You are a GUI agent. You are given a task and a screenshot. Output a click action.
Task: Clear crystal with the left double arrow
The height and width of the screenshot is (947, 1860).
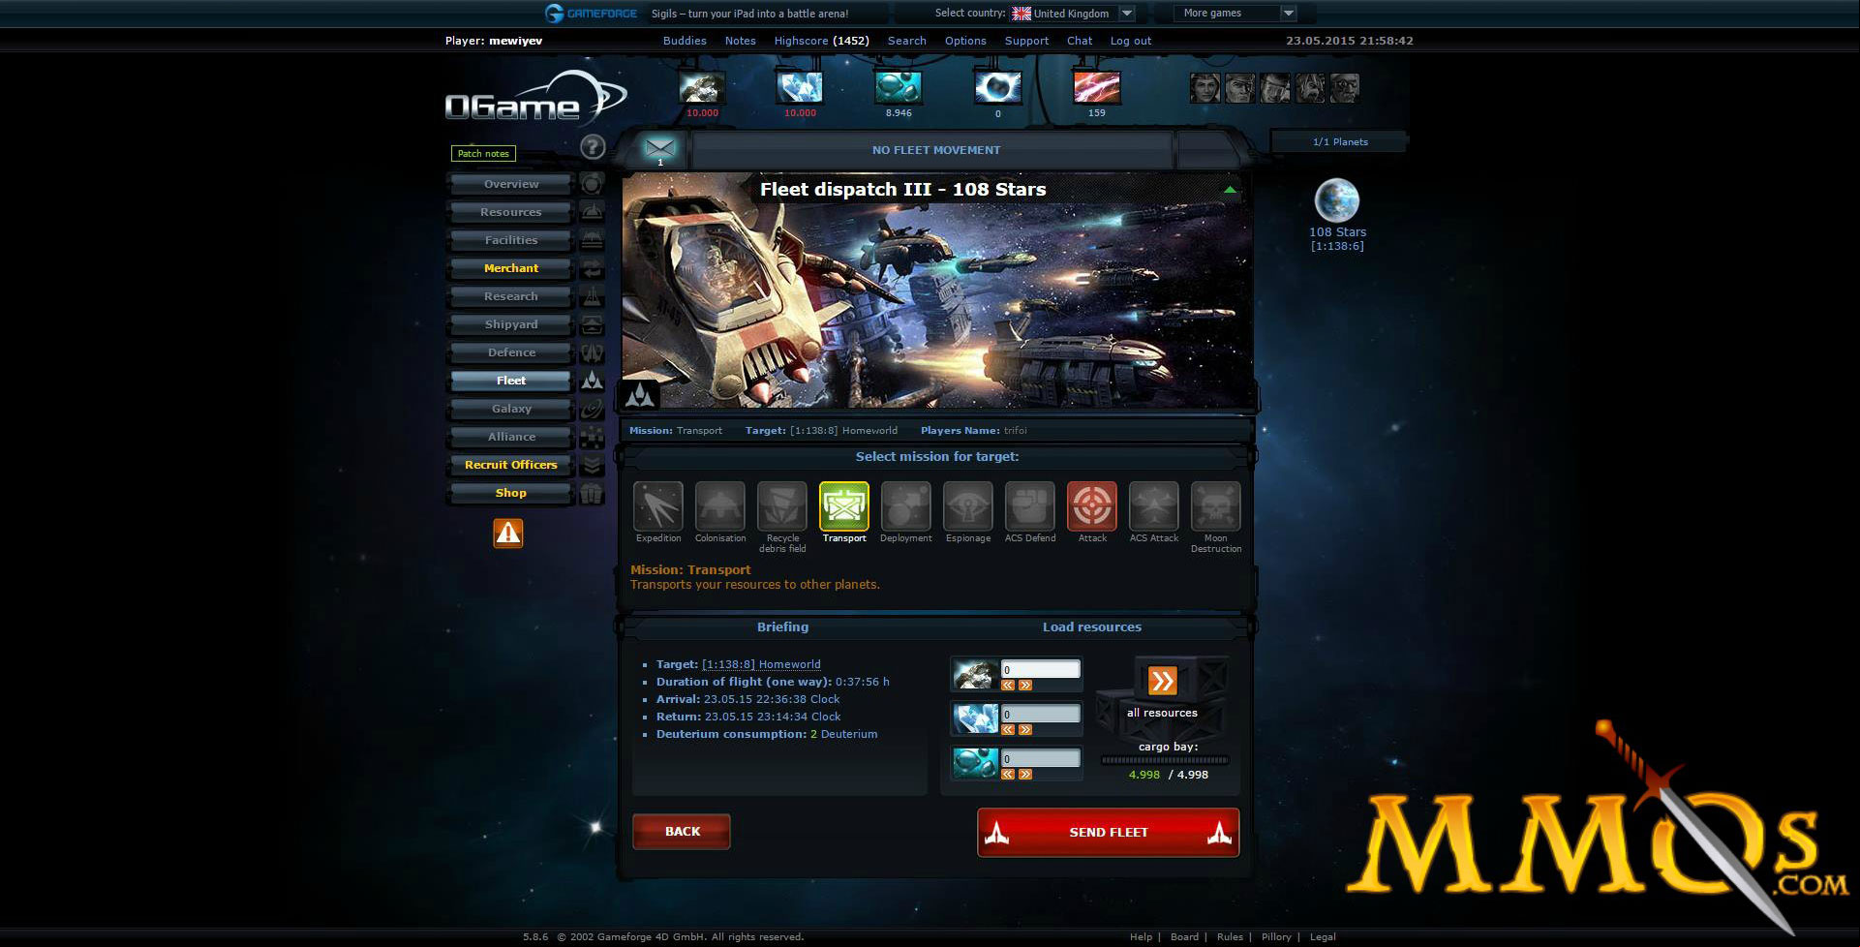[x=1008, y=730]
